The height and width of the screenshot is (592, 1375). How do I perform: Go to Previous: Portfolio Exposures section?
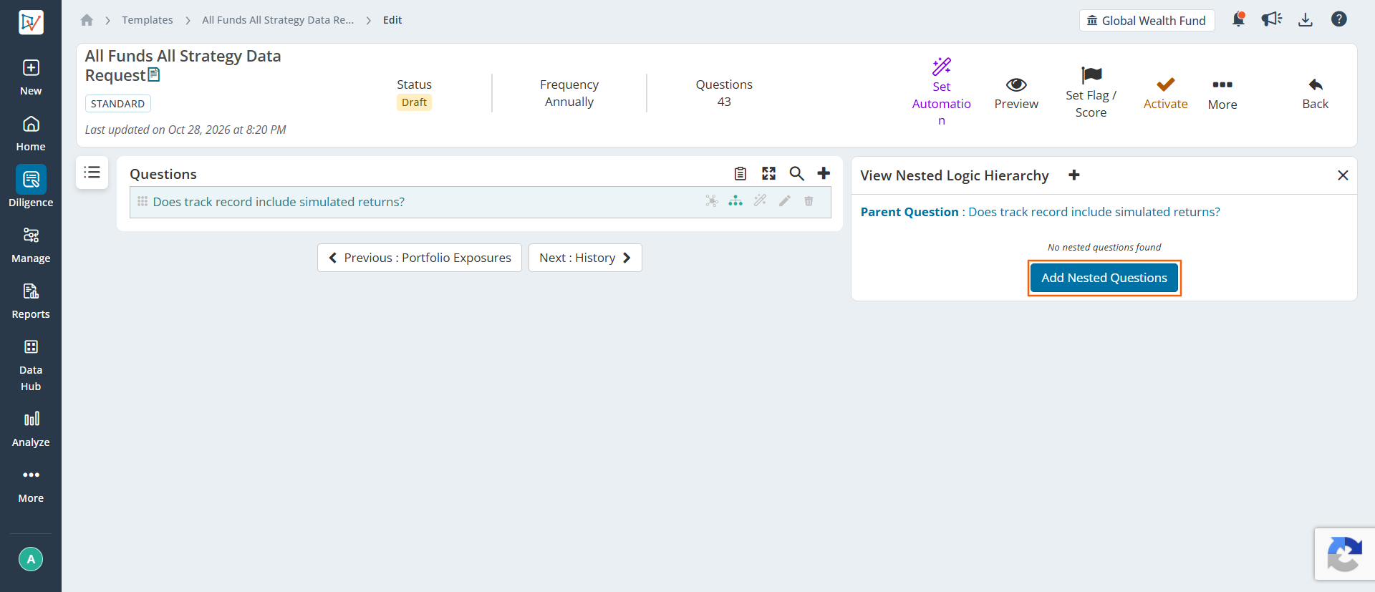click(x=420, y=258)
